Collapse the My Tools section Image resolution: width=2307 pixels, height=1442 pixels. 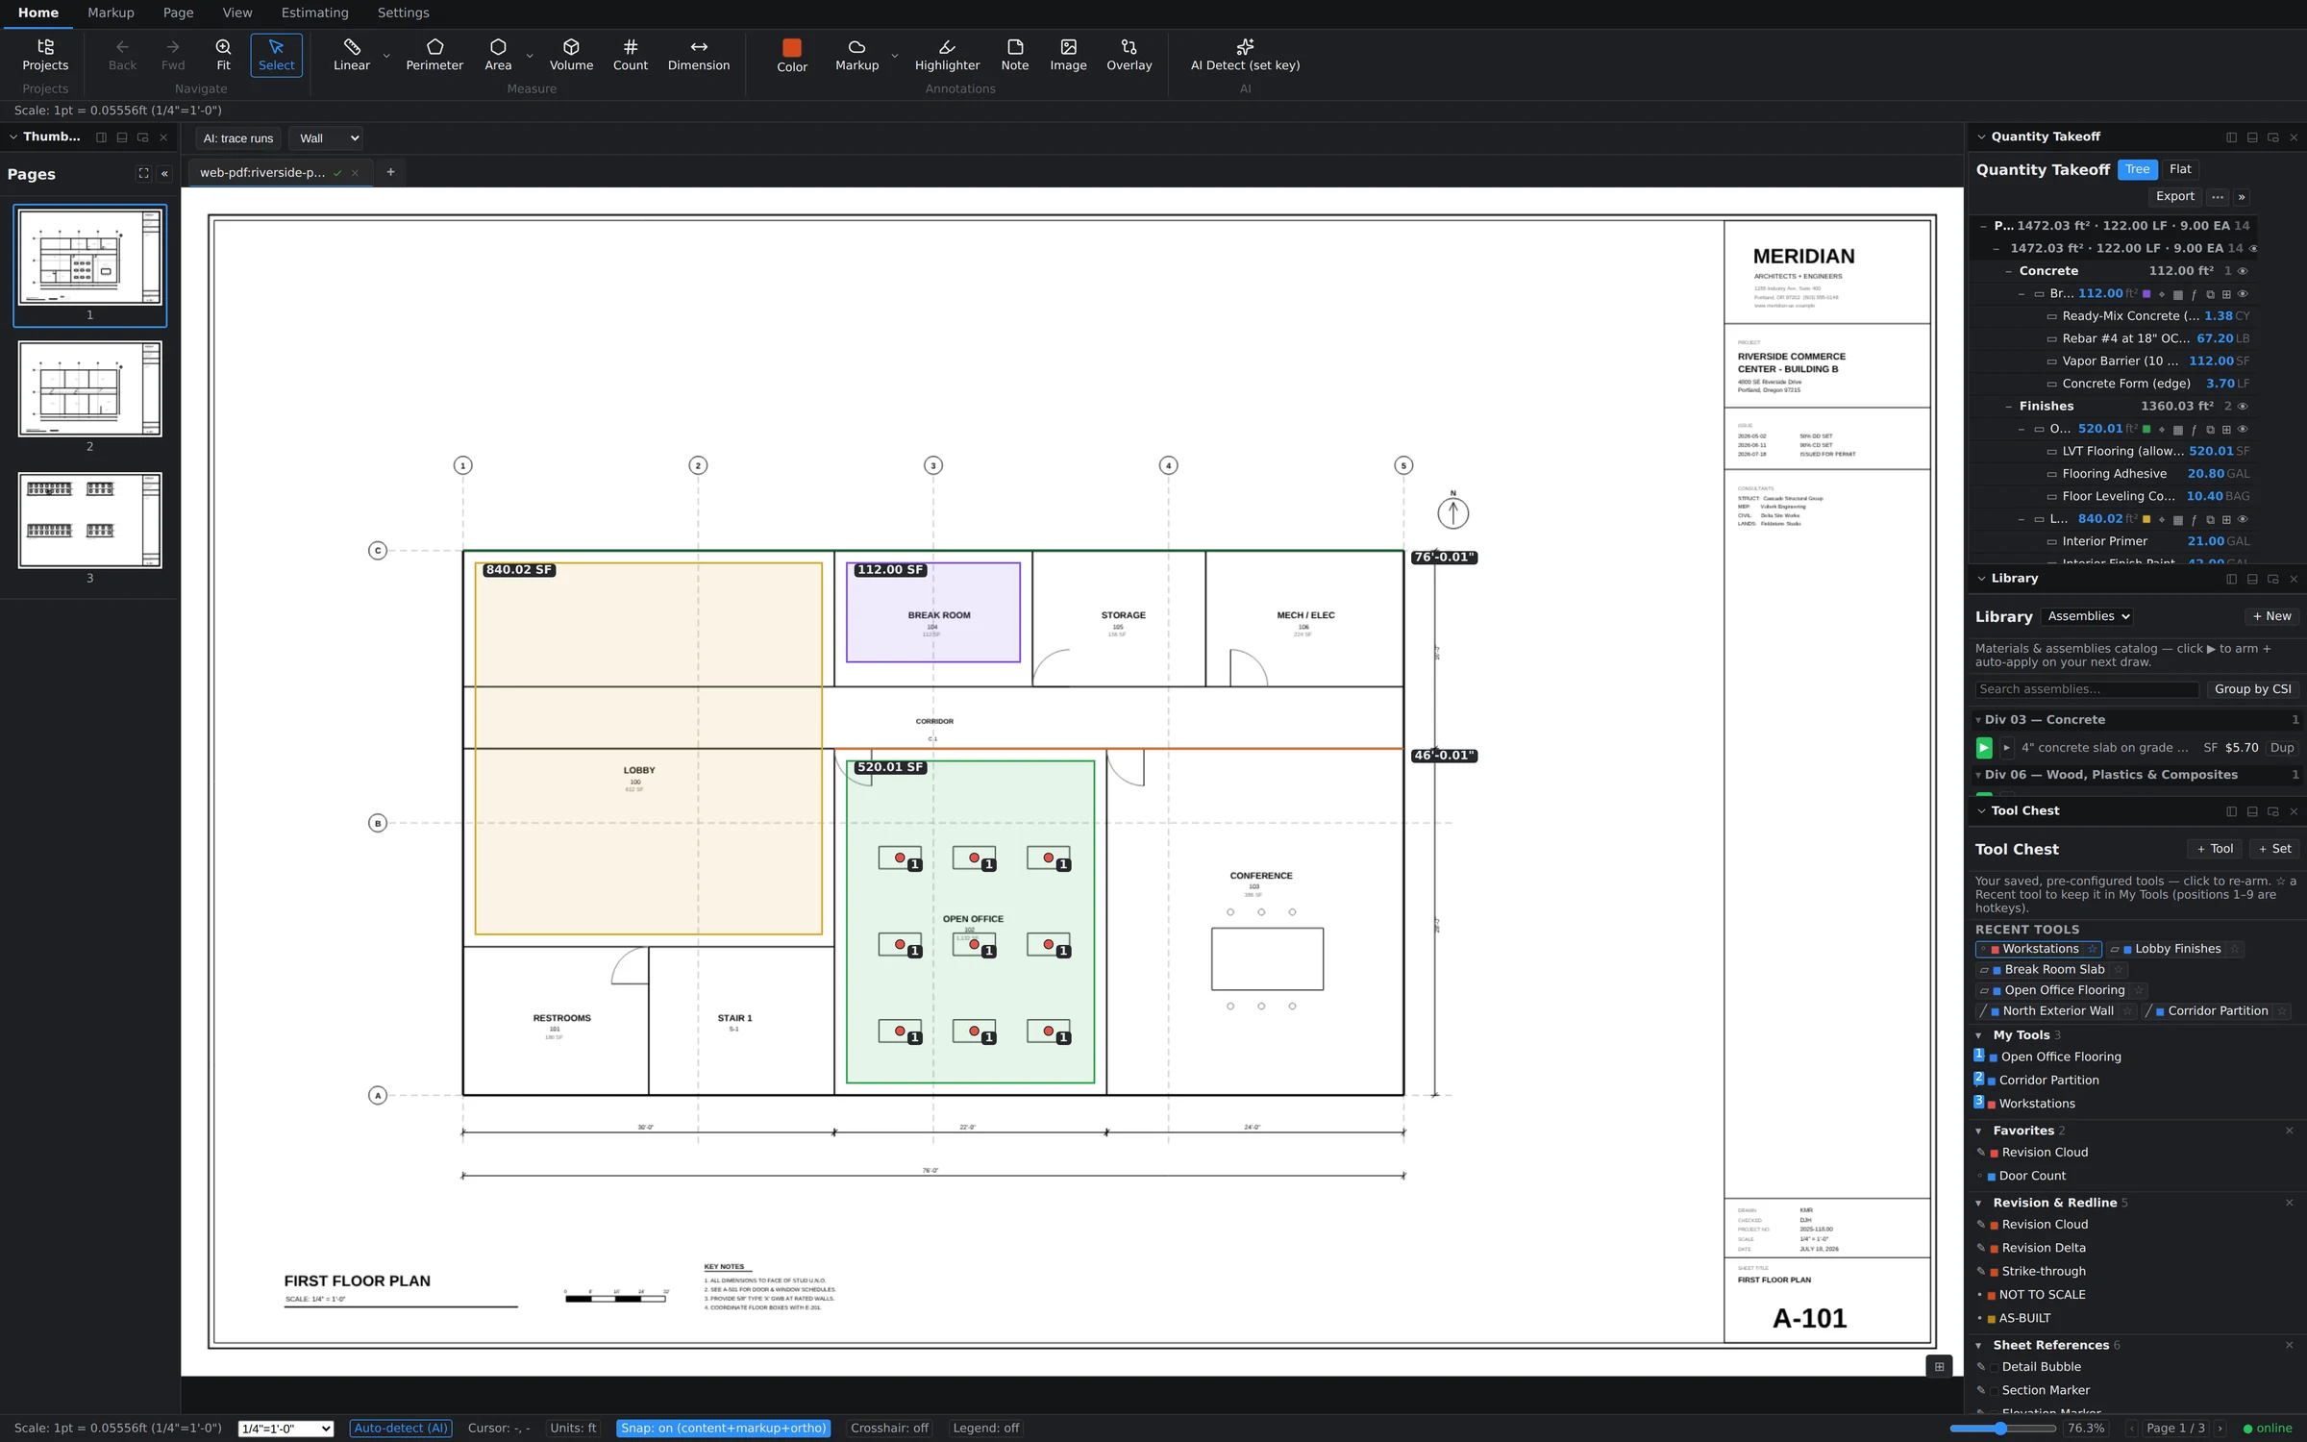pyautogui.click(x=1978, y=1035)
